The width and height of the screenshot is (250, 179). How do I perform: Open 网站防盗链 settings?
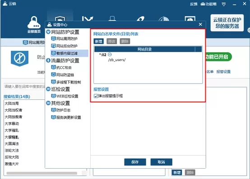tap(62, 75)
